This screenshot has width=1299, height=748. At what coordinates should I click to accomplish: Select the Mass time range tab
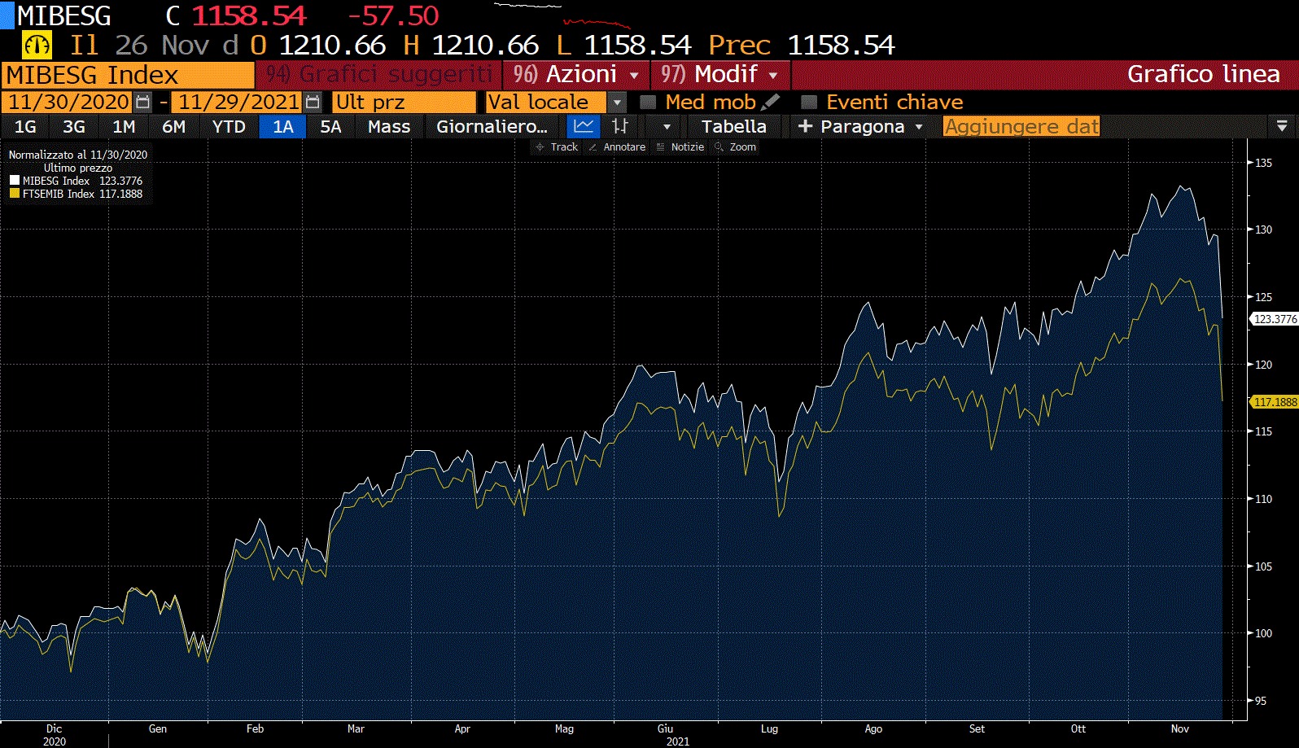(389, 126)
